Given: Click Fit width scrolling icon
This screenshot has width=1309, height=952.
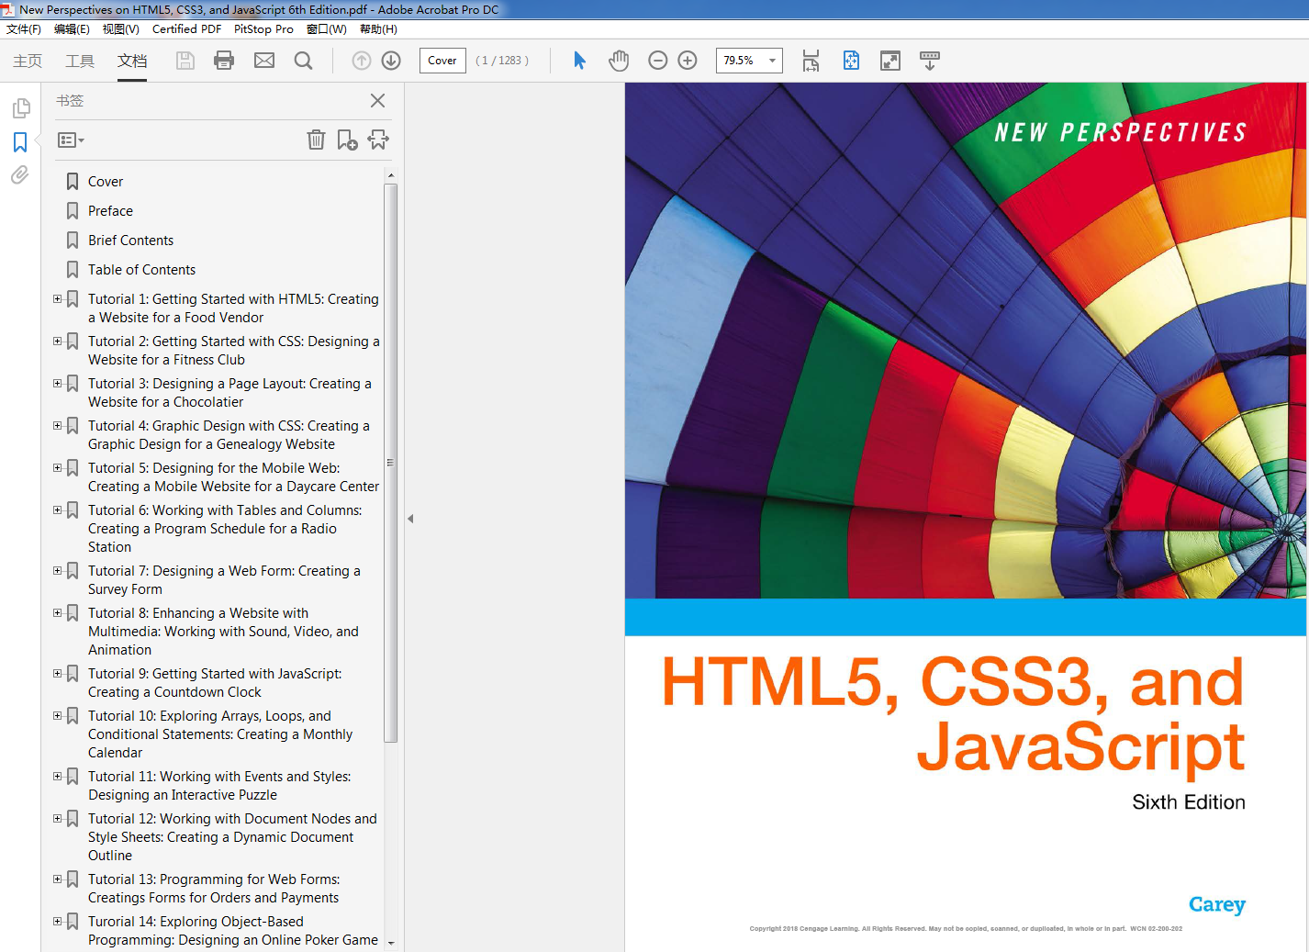Looking at the screenshot, I should pos(811,61).
